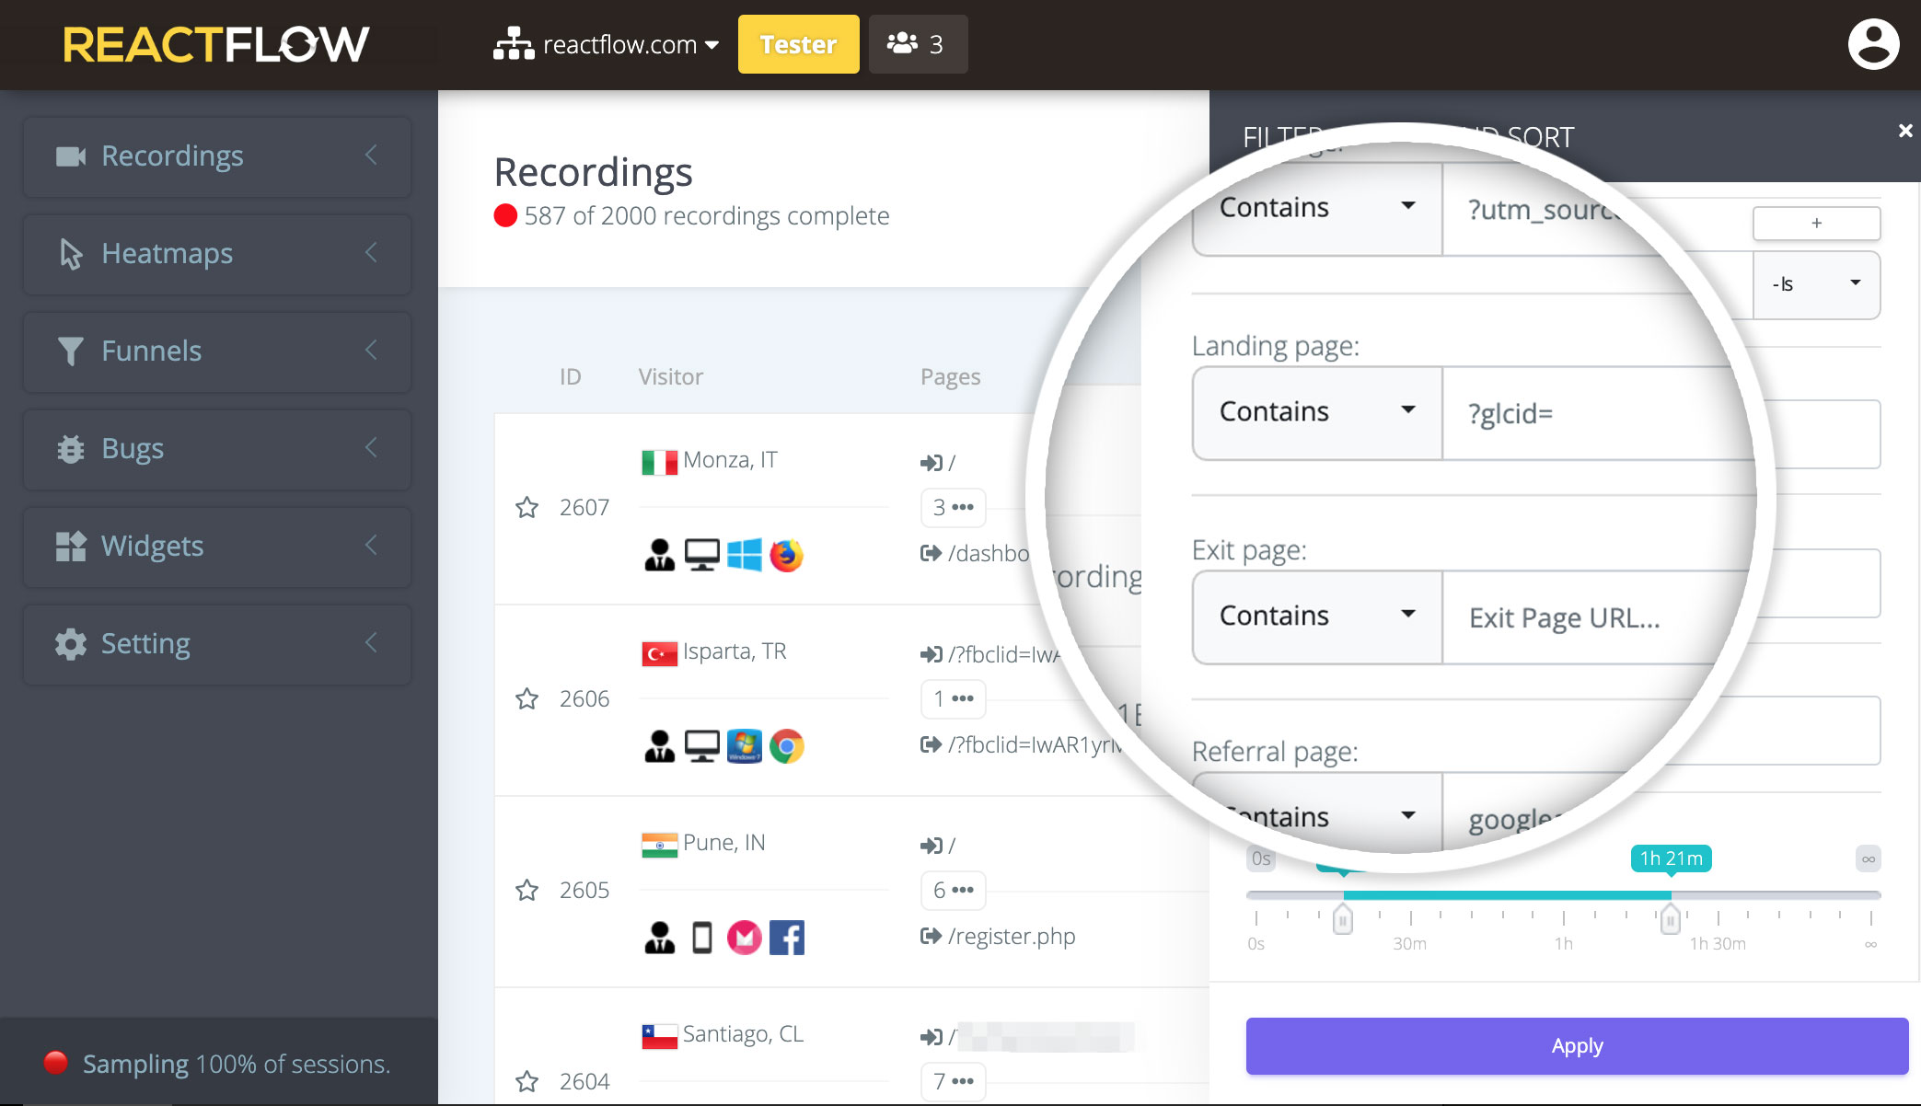
Task: Click the Bugs bug icon
Action: (x=71, y=449)
